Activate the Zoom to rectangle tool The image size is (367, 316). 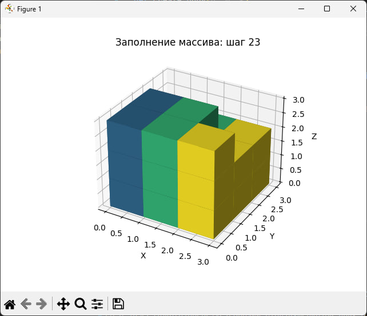click(81, 304)
